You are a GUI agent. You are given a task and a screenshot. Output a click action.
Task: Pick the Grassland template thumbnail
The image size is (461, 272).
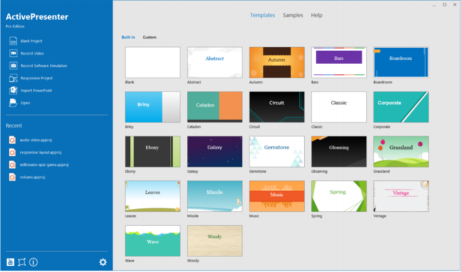(401, 151)
